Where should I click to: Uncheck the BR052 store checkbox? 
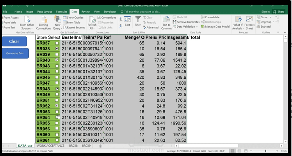coord(57,106)
